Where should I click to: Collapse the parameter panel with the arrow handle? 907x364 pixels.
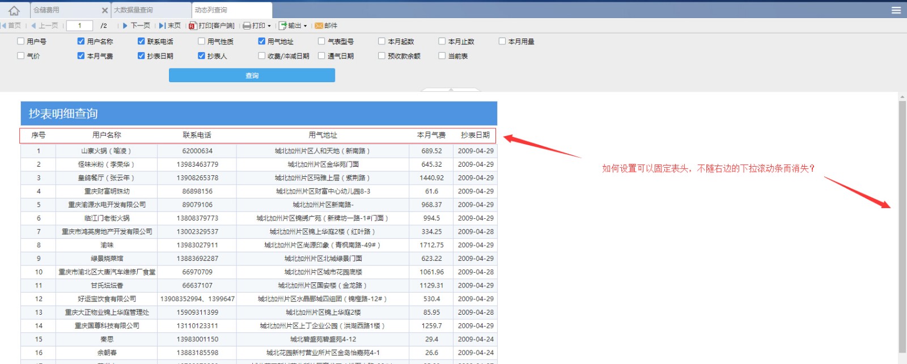[x=451, y=90]
